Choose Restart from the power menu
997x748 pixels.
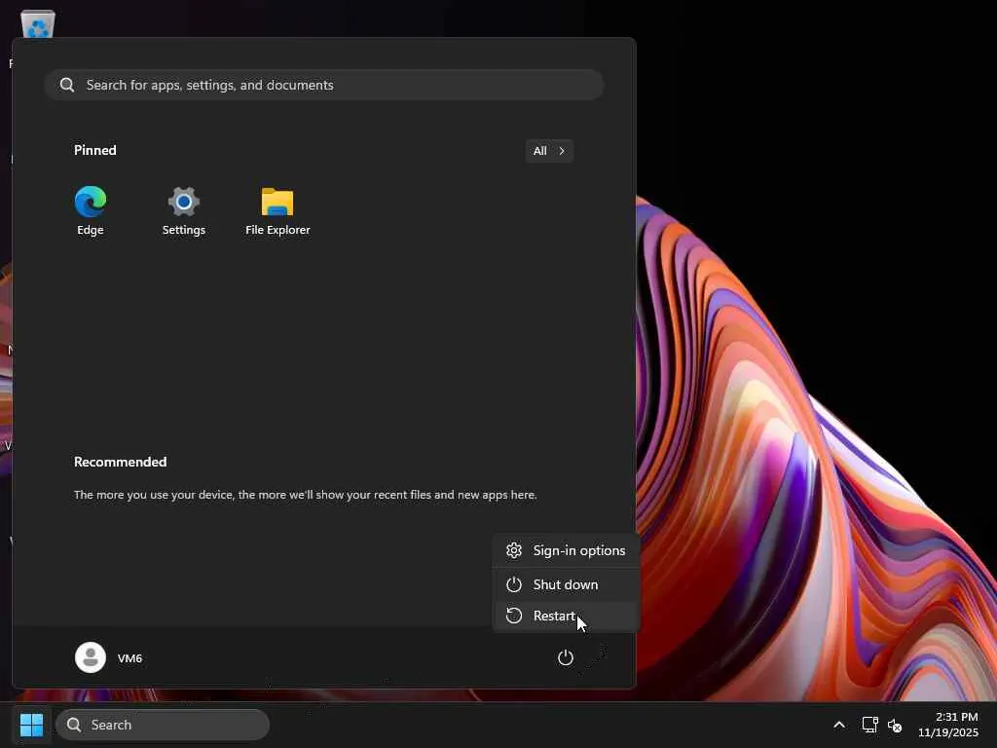tap(566, 616)
